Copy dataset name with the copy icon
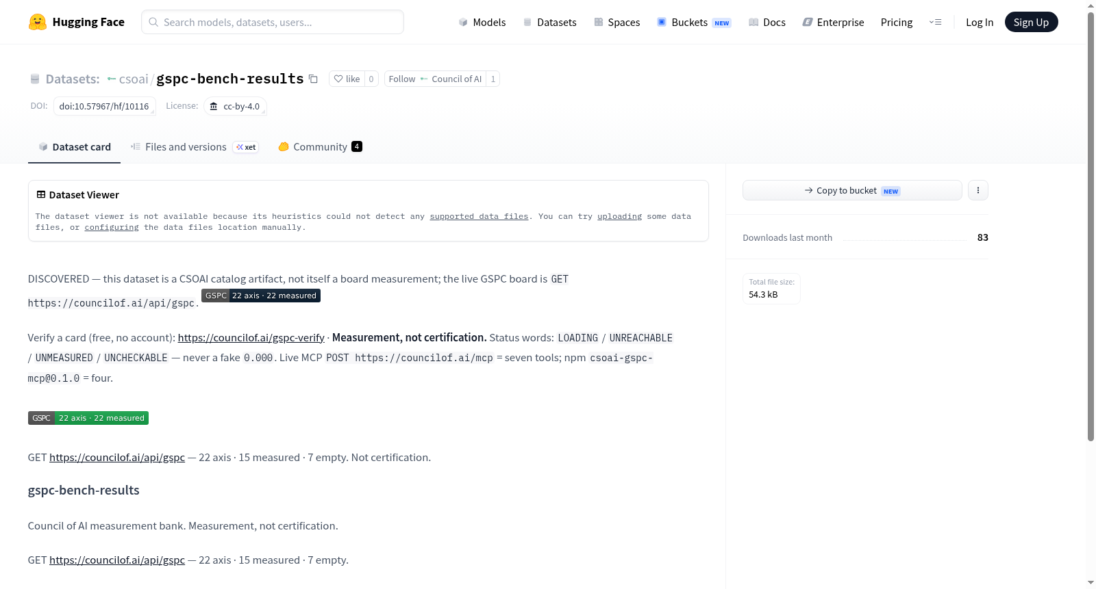This screenshot has width=1096, height=589. [x=313, y=79]
